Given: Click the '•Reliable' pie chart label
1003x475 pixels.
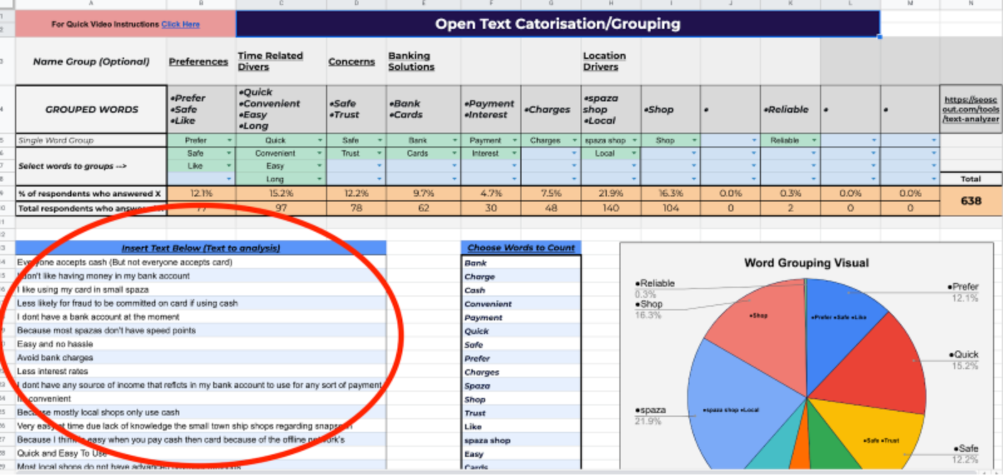Looking at the screenshot, I should click(x=655, y=283).
